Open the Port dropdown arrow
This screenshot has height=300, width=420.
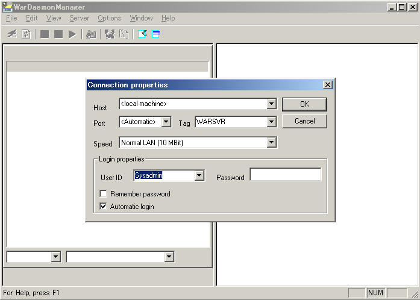coord(166,122)
